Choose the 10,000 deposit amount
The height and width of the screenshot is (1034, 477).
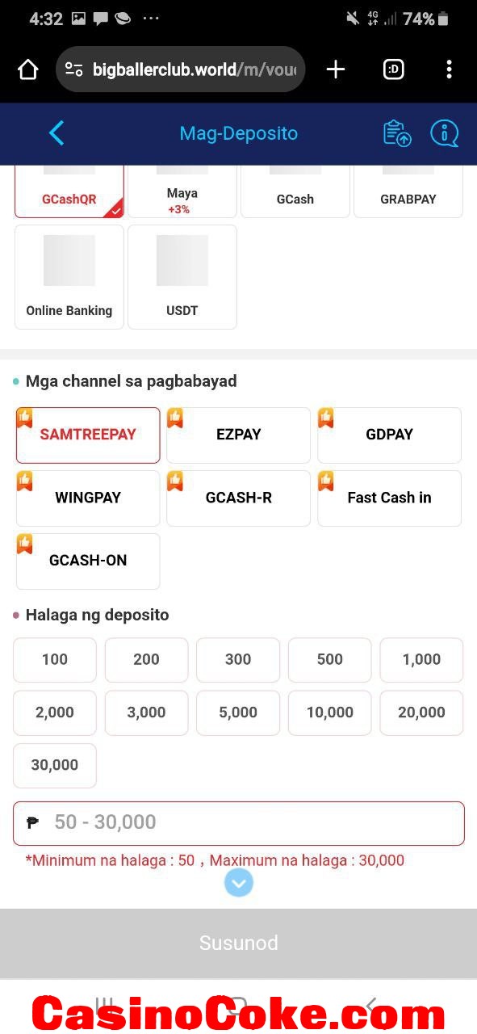tap(330, 712)
